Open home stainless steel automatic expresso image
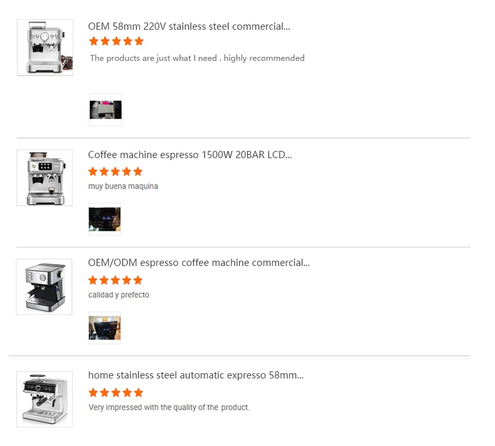 [44, 399]
